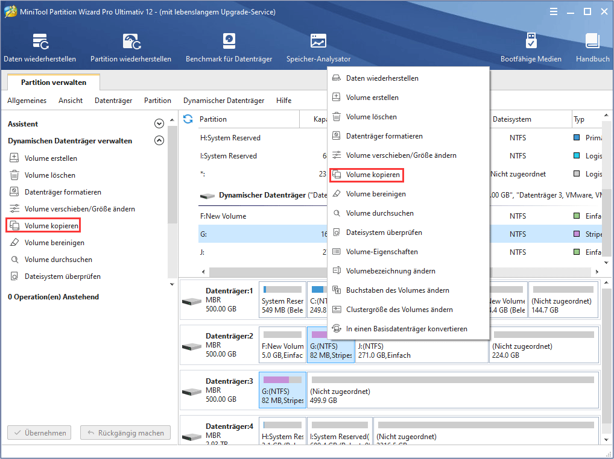Viewport: 614px width, 459px height.
Task: Select Volume bereinigen in context menu
Action: click(408, 194)
